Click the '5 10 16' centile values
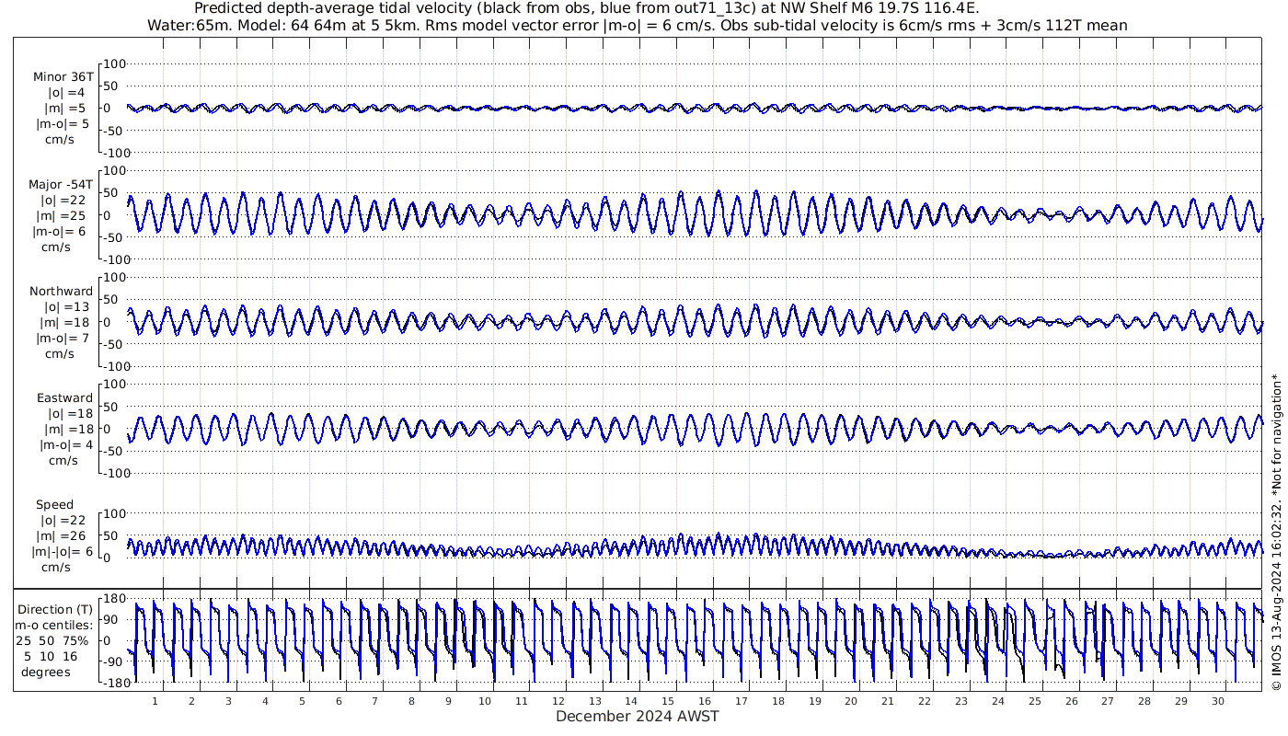The height and width of the screenshot is (736, 1288). click(52, 656)
